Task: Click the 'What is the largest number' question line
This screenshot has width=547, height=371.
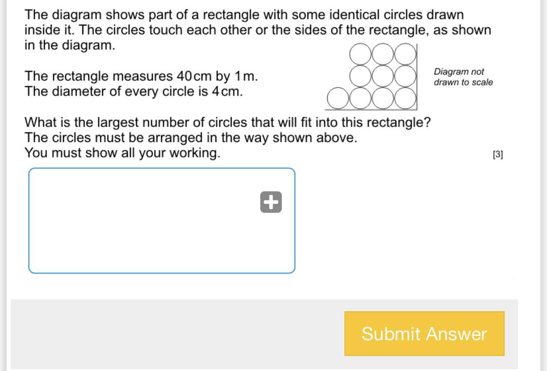Action: pyautogui.click(x=227, y=122)
